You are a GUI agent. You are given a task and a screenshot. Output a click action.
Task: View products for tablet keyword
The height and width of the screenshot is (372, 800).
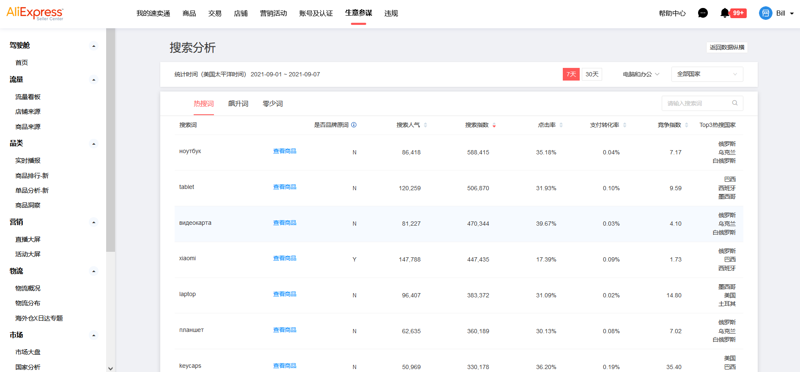(x=285, y=187)
